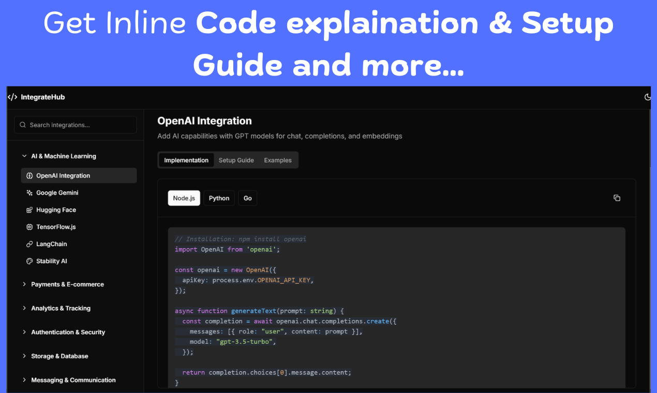Viewport: 657px width, 393px height.
Task: Click the GPT models description text
Action: click(x=280, y=137)
